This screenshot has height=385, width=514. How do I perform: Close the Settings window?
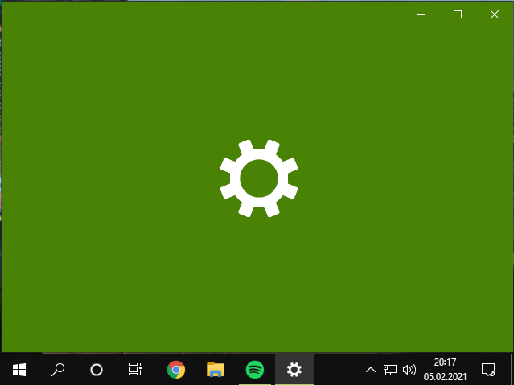click(495, 14)
